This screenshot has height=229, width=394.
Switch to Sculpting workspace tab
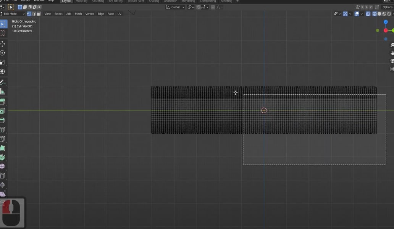pos(98,1)
